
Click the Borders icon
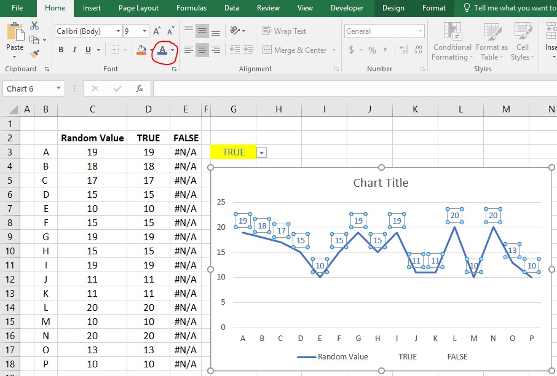(x=114, y=50)
